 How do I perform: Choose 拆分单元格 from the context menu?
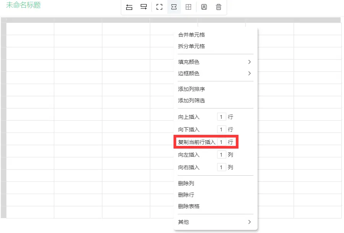(191, 46)
